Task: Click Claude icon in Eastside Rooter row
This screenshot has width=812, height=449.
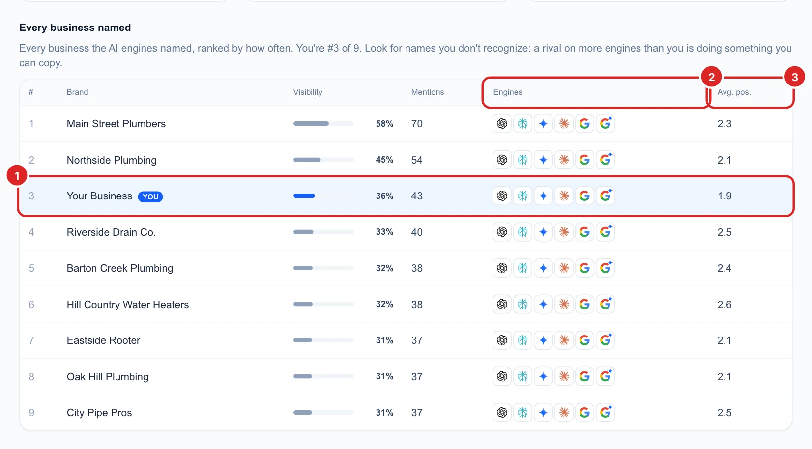Action: (x=564, y=340)
